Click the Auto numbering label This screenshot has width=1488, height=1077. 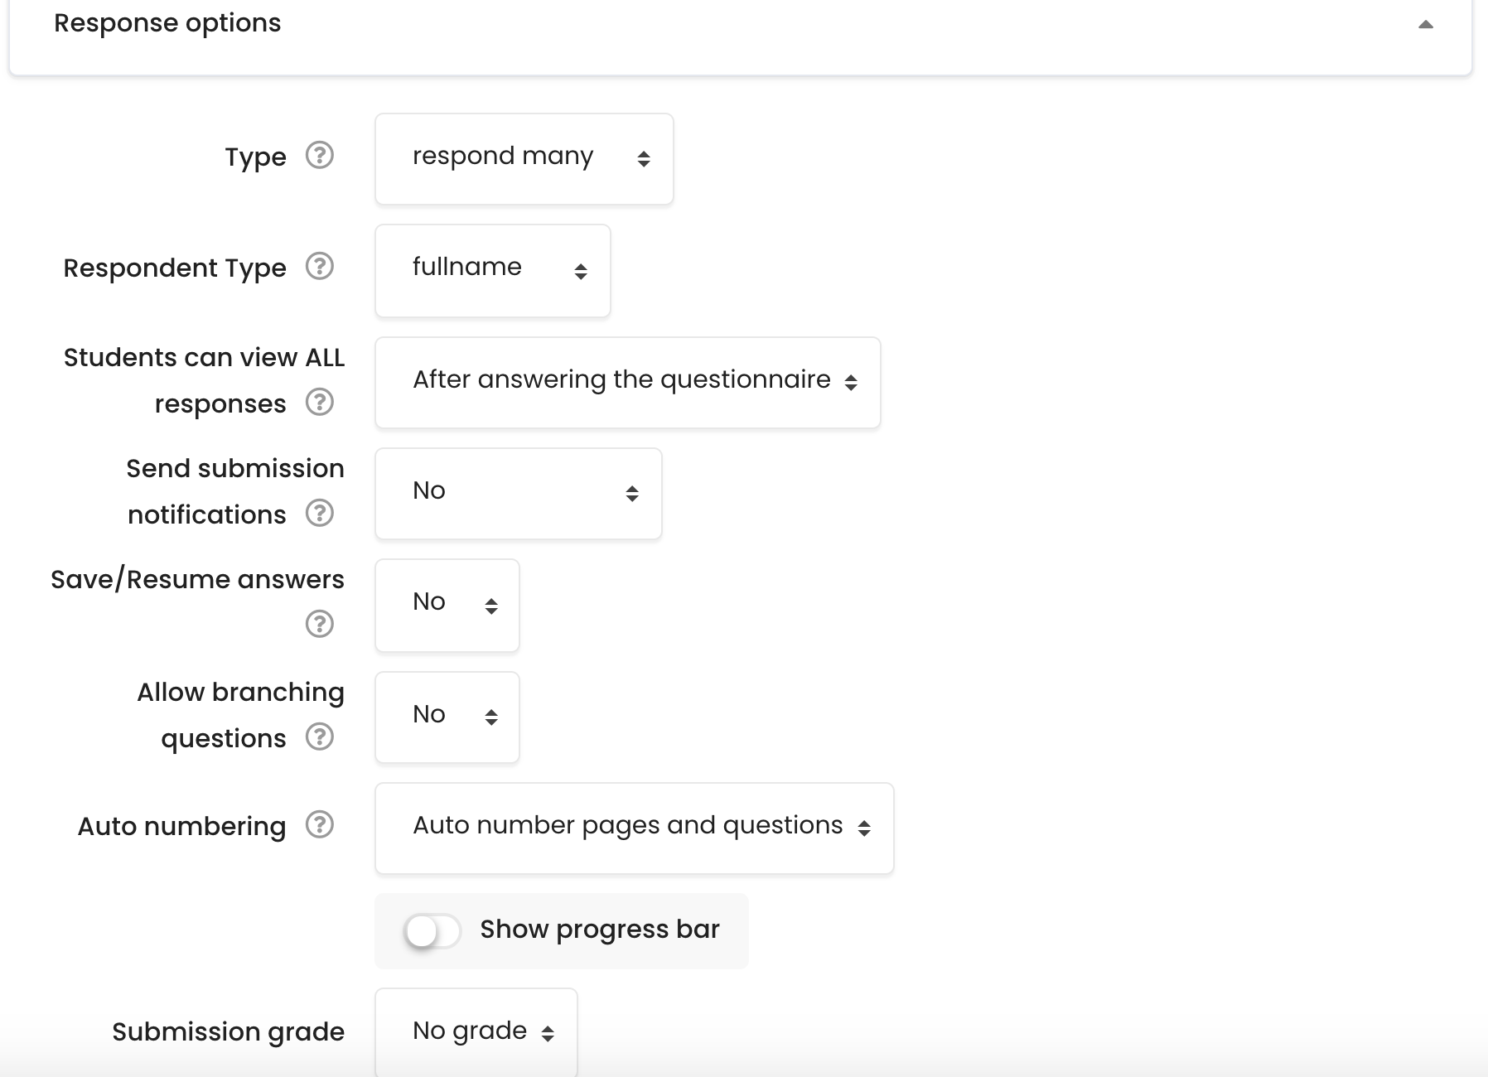click(181, 826)
